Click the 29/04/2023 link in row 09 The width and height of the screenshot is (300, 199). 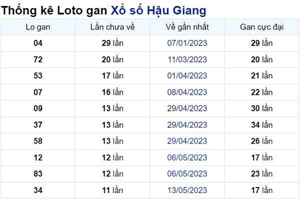tap(187, 109)
